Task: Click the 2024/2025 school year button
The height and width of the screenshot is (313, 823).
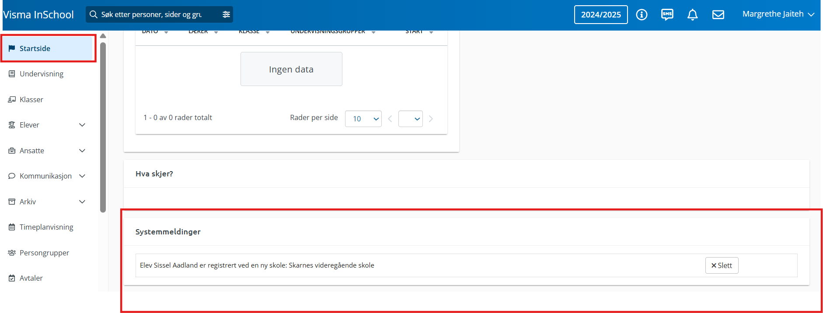Action: tap(601, 14)
